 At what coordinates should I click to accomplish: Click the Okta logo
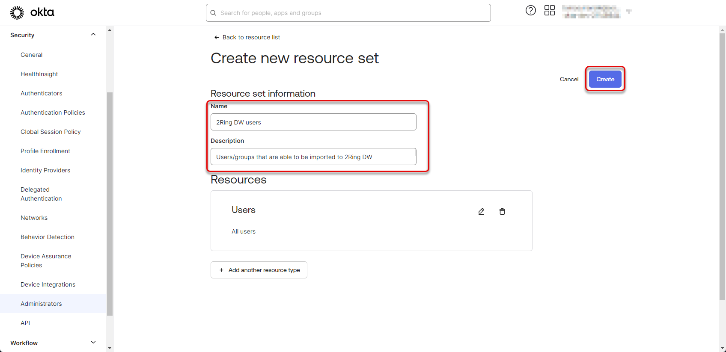(32, 12)
